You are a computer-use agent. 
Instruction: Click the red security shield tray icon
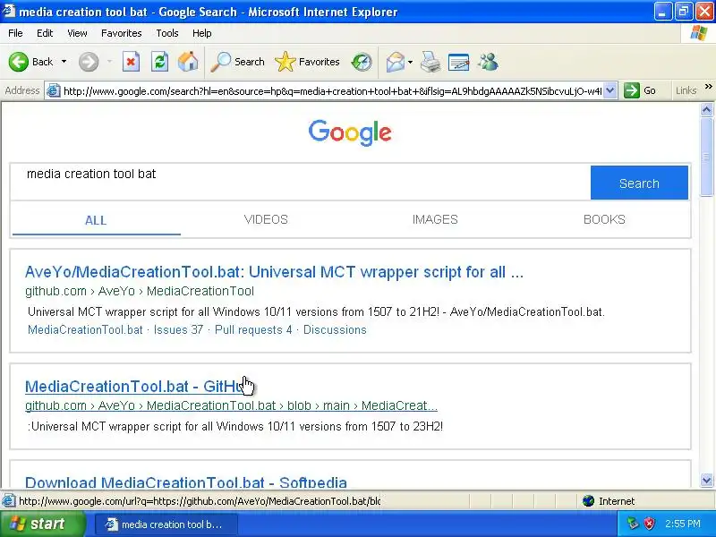[650, 524]
